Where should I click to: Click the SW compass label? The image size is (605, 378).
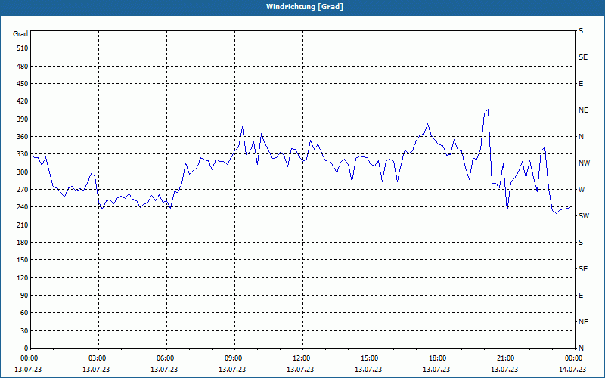(584, 216)
